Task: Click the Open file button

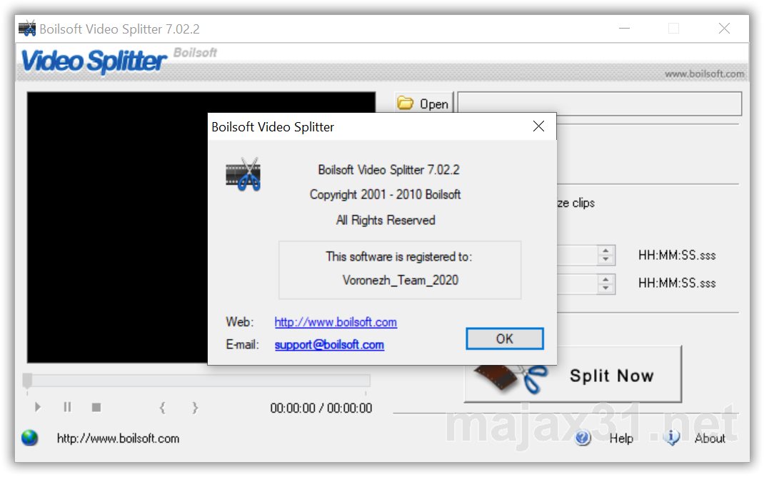Action: point(423,104)
